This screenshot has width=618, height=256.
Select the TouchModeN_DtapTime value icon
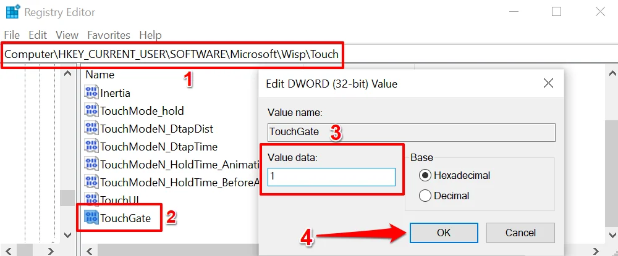tap(91, 147)
